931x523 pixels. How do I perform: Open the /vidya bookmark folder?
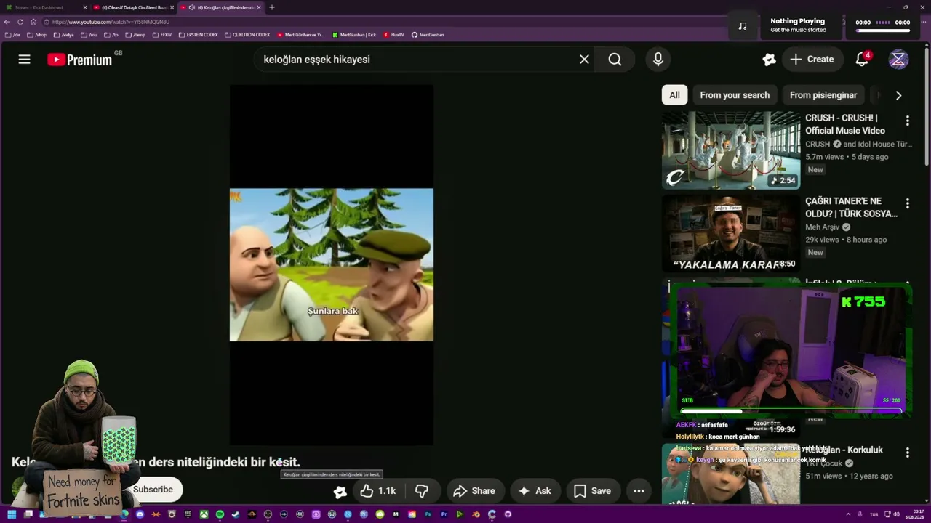[x=64, y=35]
